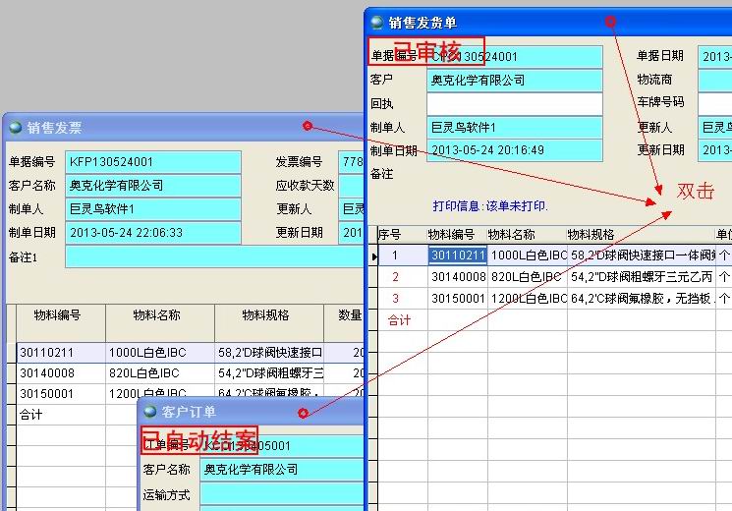Select highlighted cell 30110211 in 销售发货单 grid

(x=457, y=255)
